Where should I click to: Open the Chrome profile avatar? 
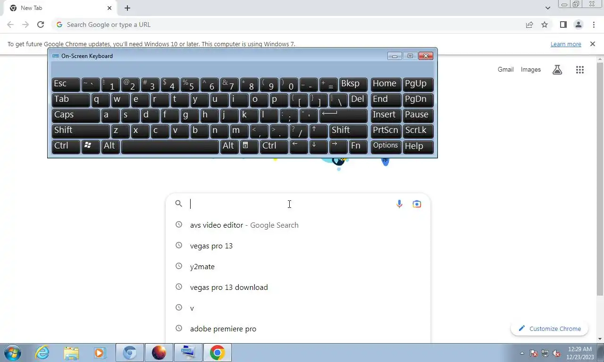(578, 25)
